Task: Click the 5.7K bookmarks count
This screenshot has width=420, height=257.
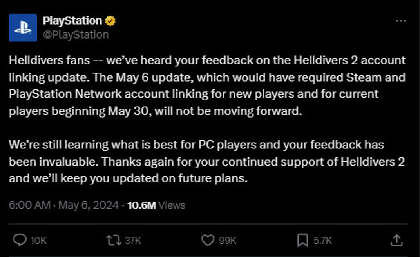Action: click(322, 241)
